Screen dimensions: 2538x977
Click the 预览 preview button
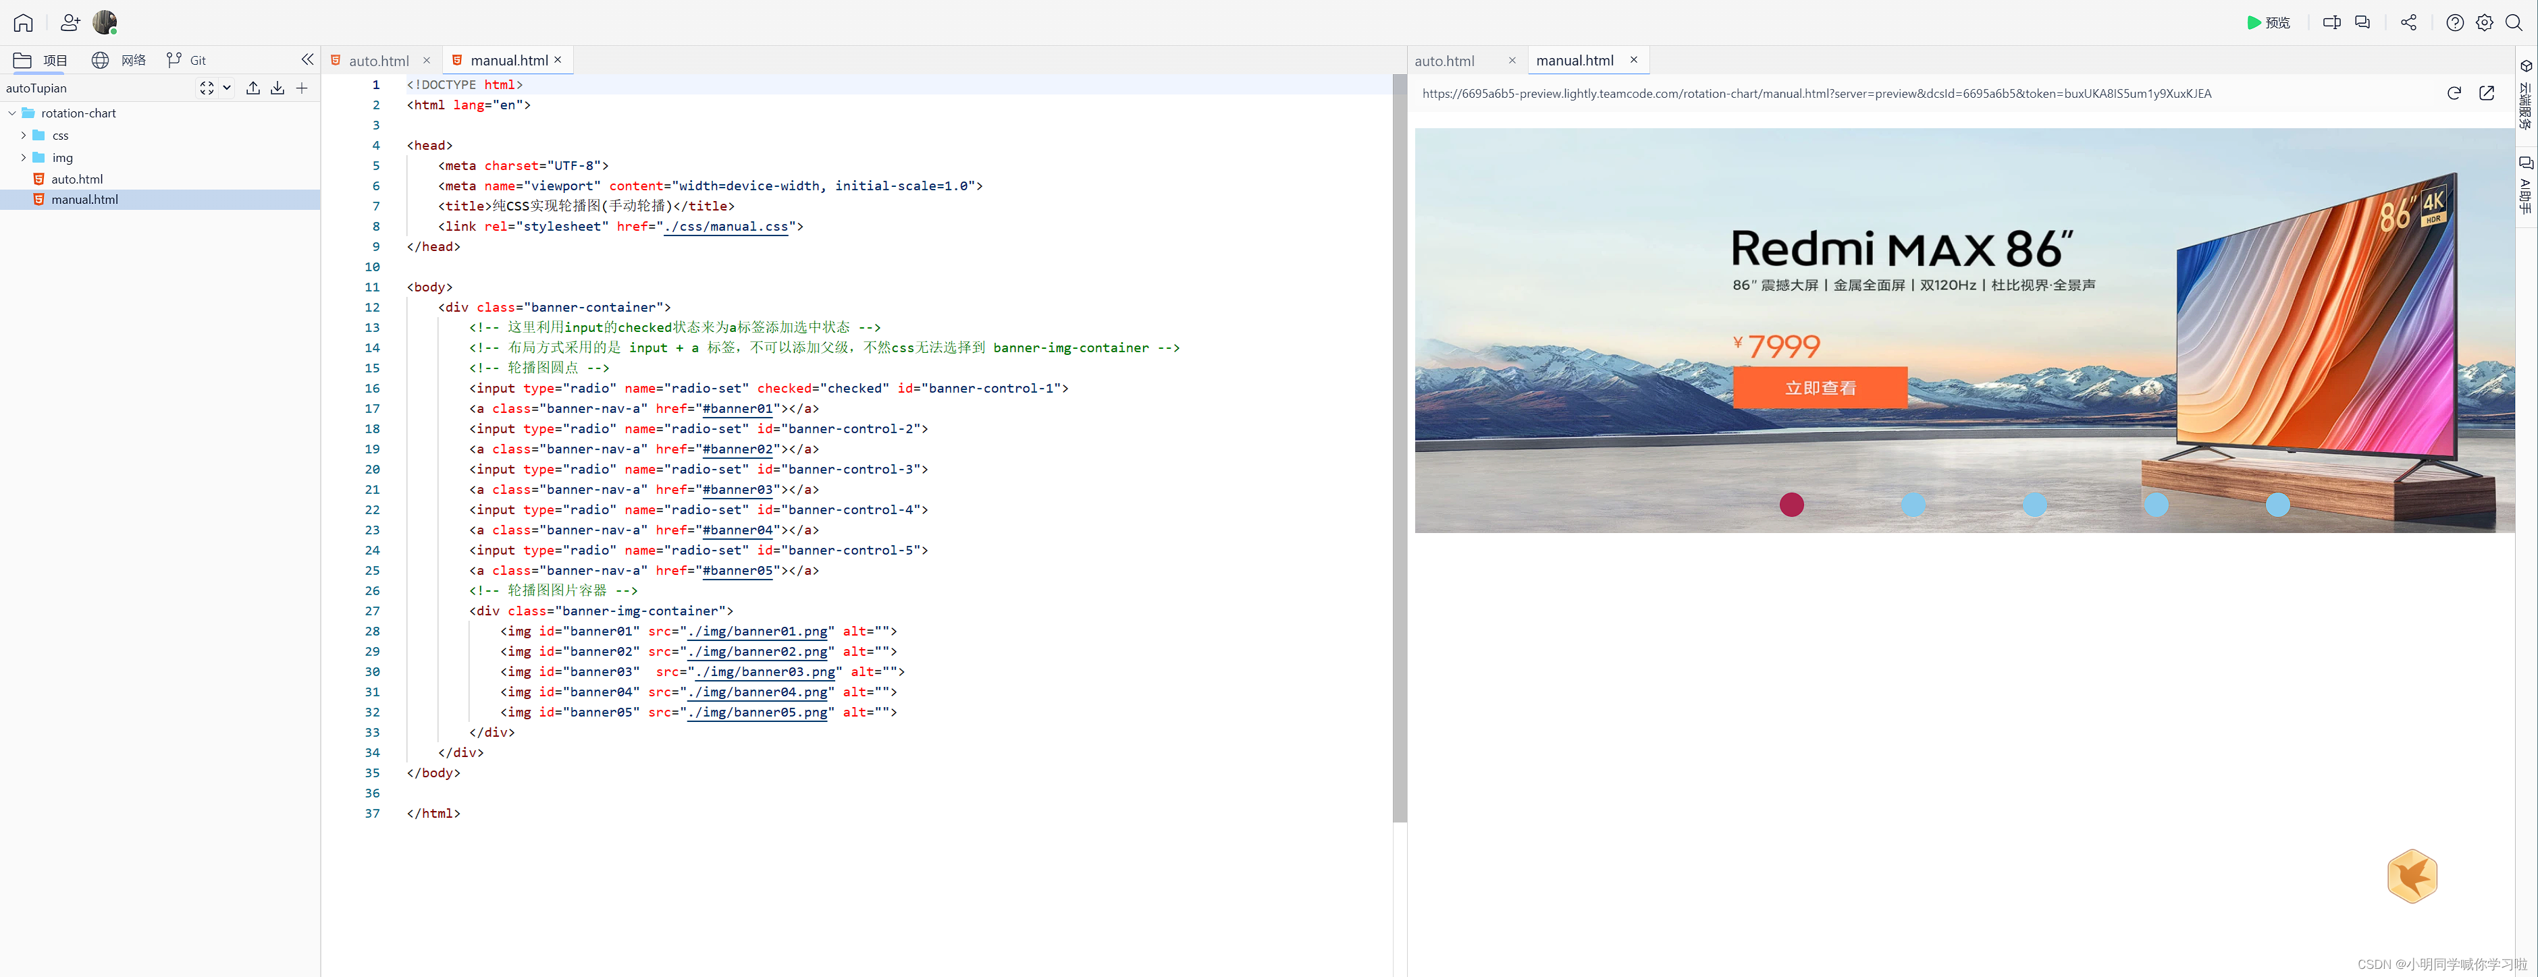(x=2268, y=22)
